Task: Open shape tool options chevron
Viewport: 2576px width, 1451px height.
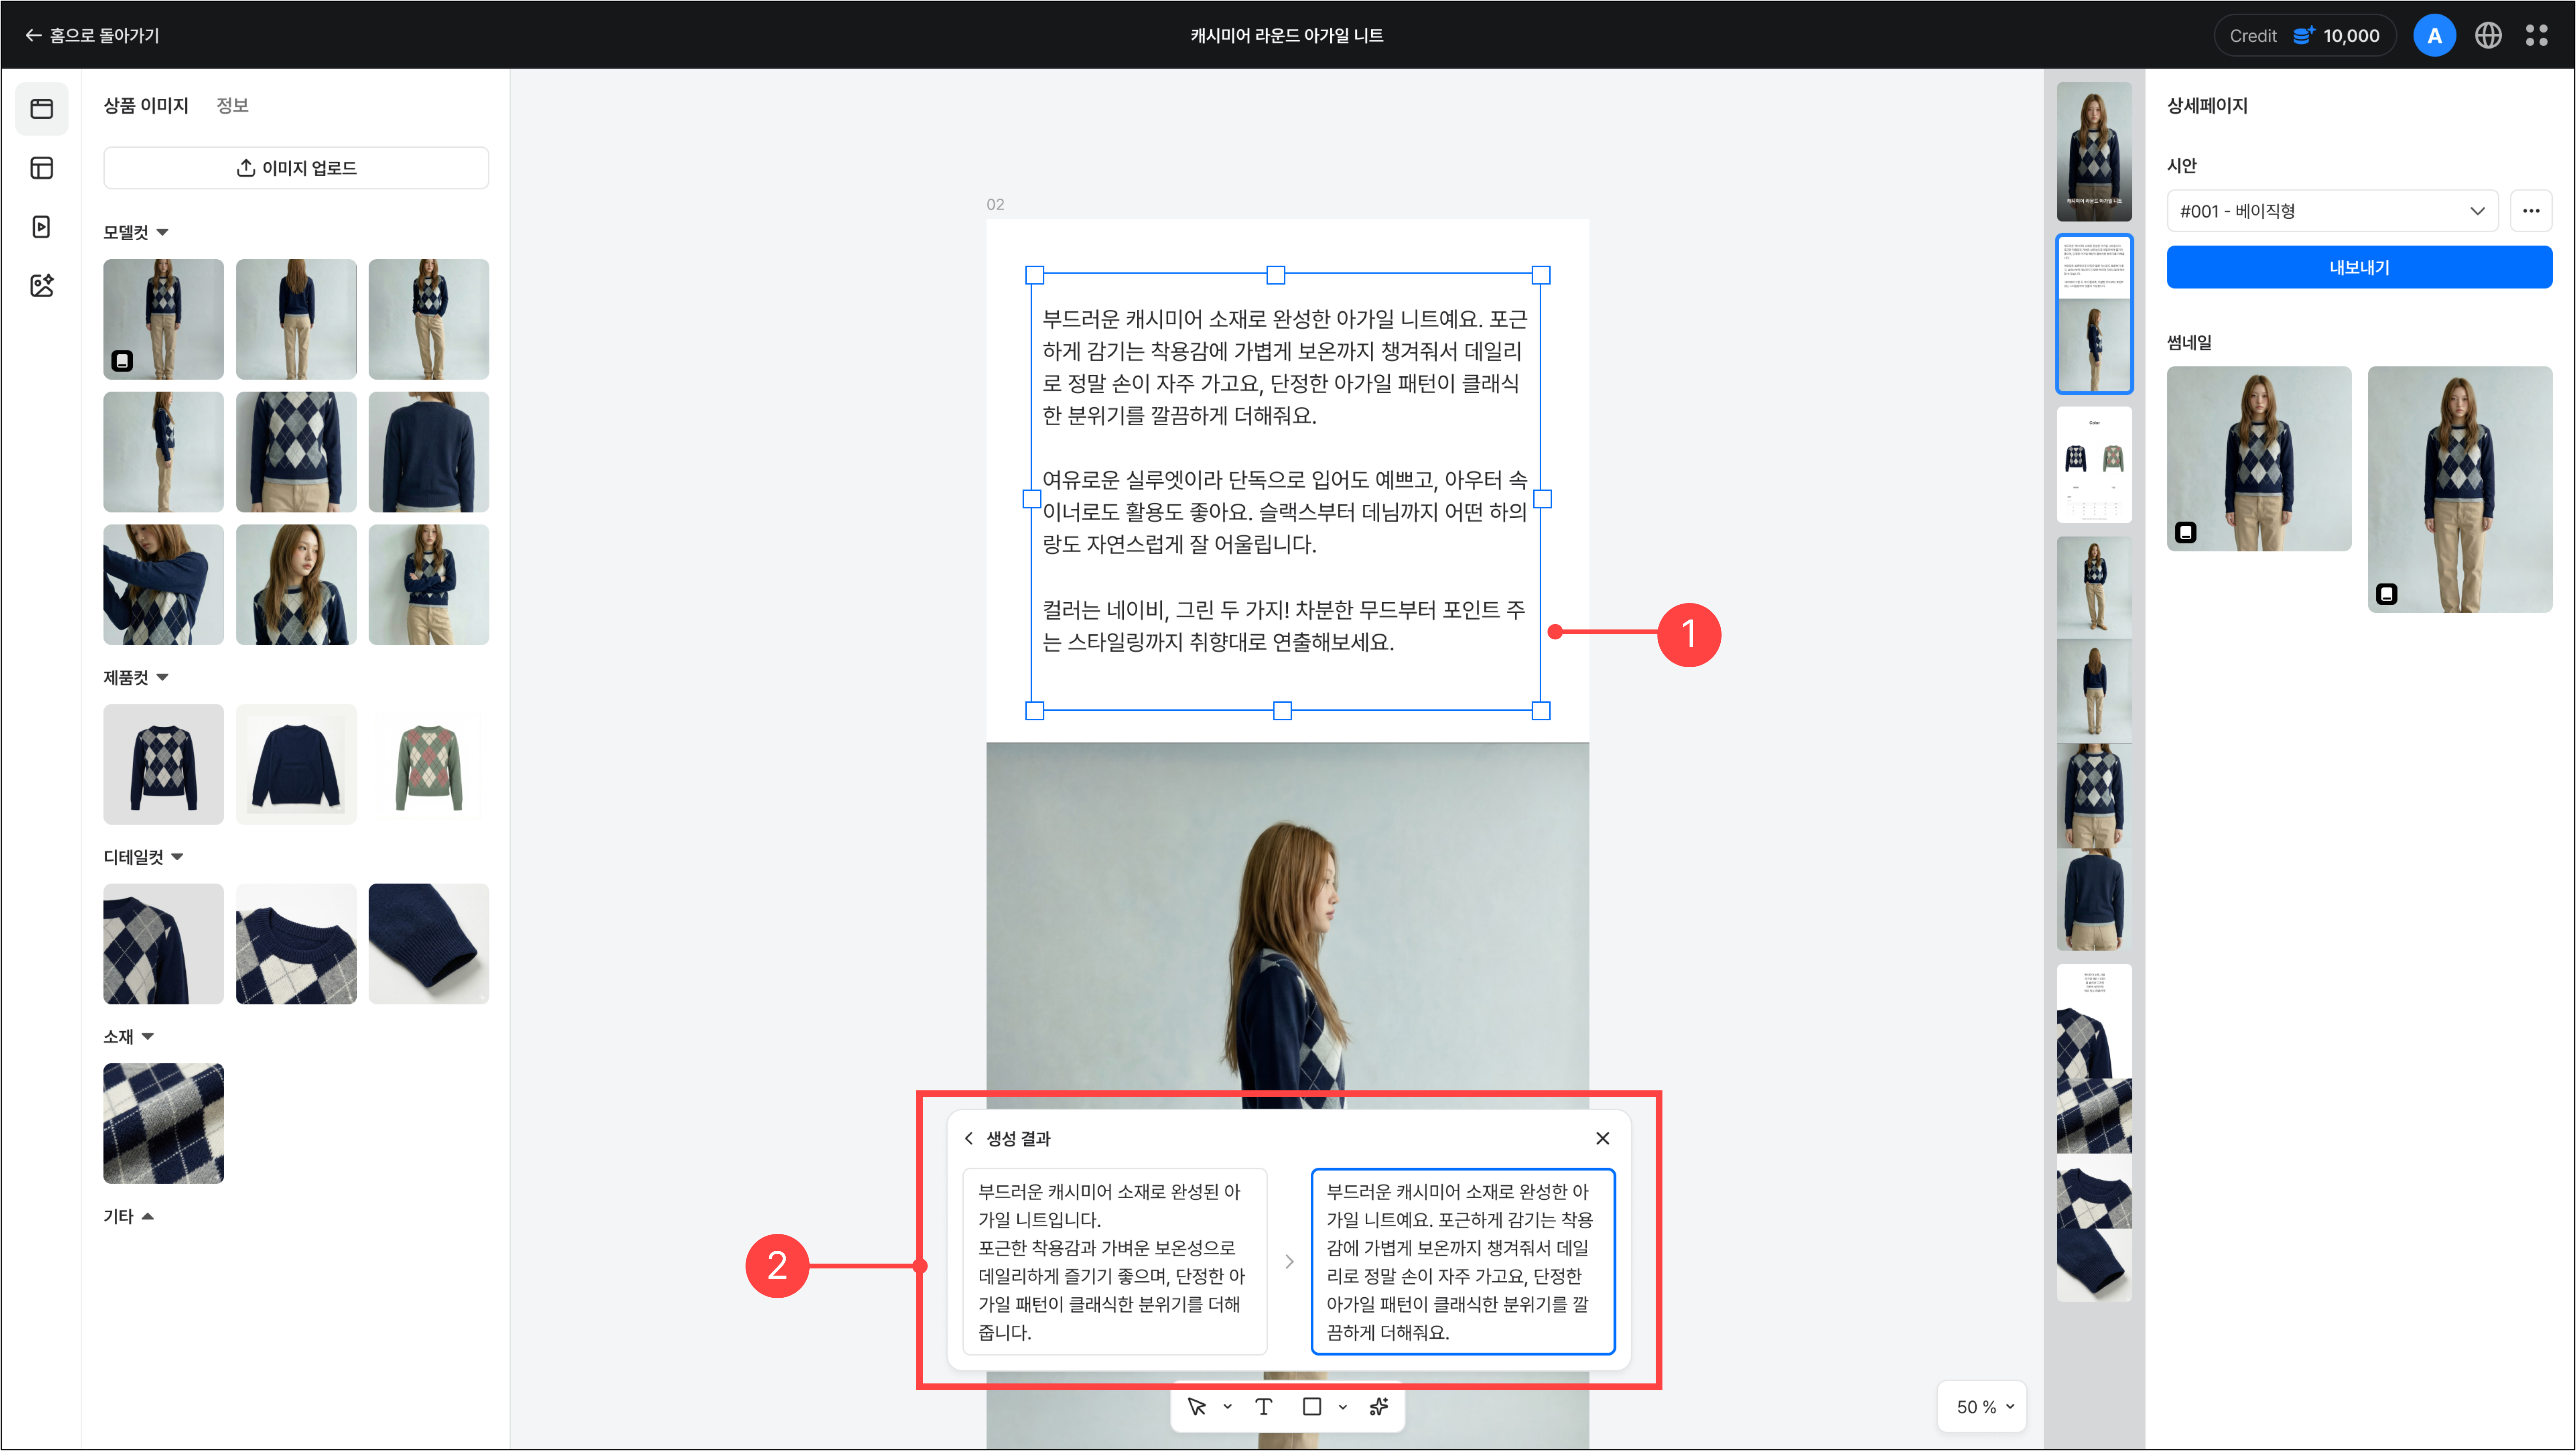Action: (x=1343, y=1407)
